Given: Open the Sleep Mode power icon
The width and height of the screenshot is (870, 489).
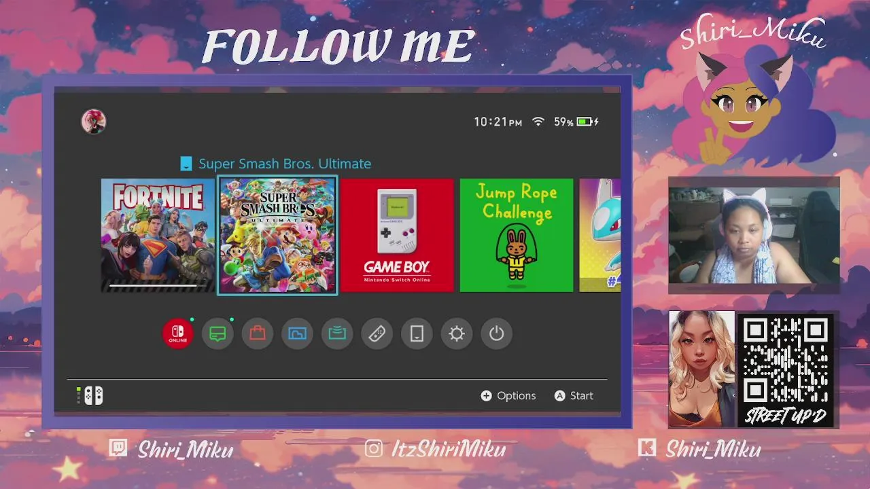Looking at the screenshot, I should click(497, 333).
